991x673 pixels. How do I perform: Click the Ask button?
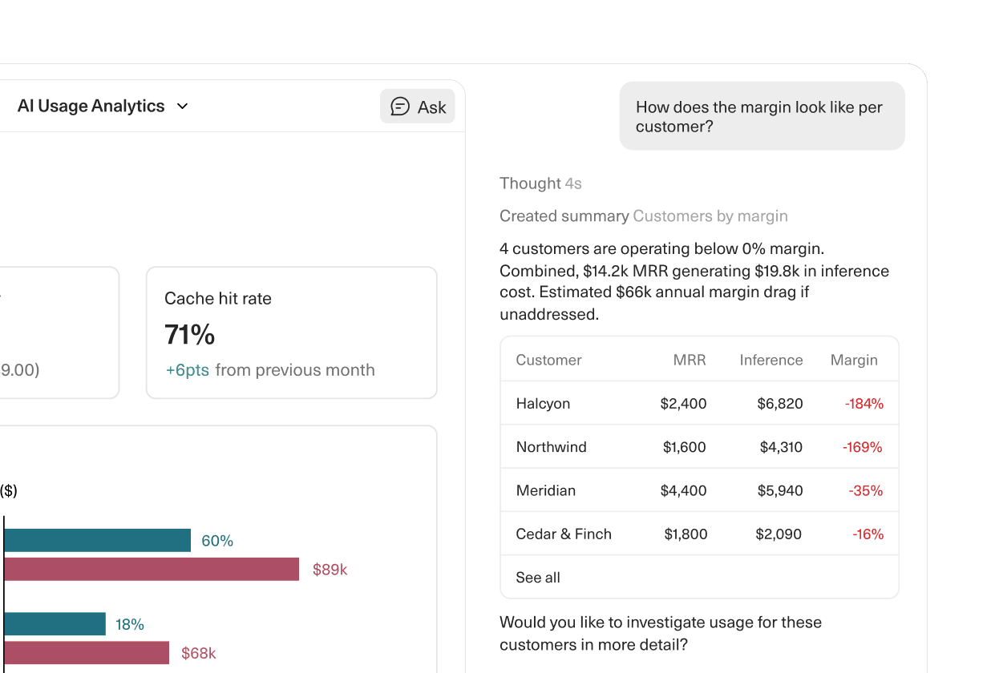417,107
